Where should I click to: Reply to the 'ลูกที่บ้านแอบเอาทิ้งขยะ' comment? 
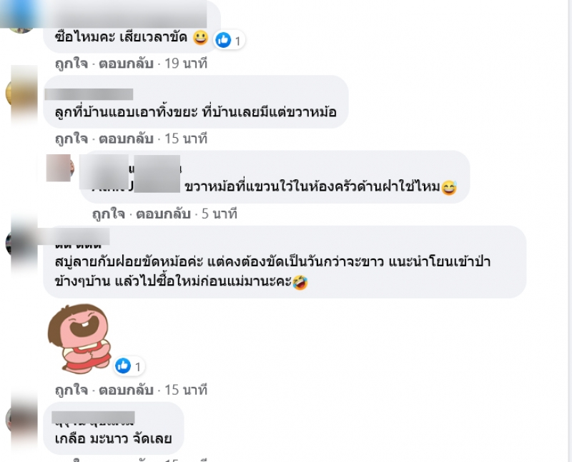(126, 139)
